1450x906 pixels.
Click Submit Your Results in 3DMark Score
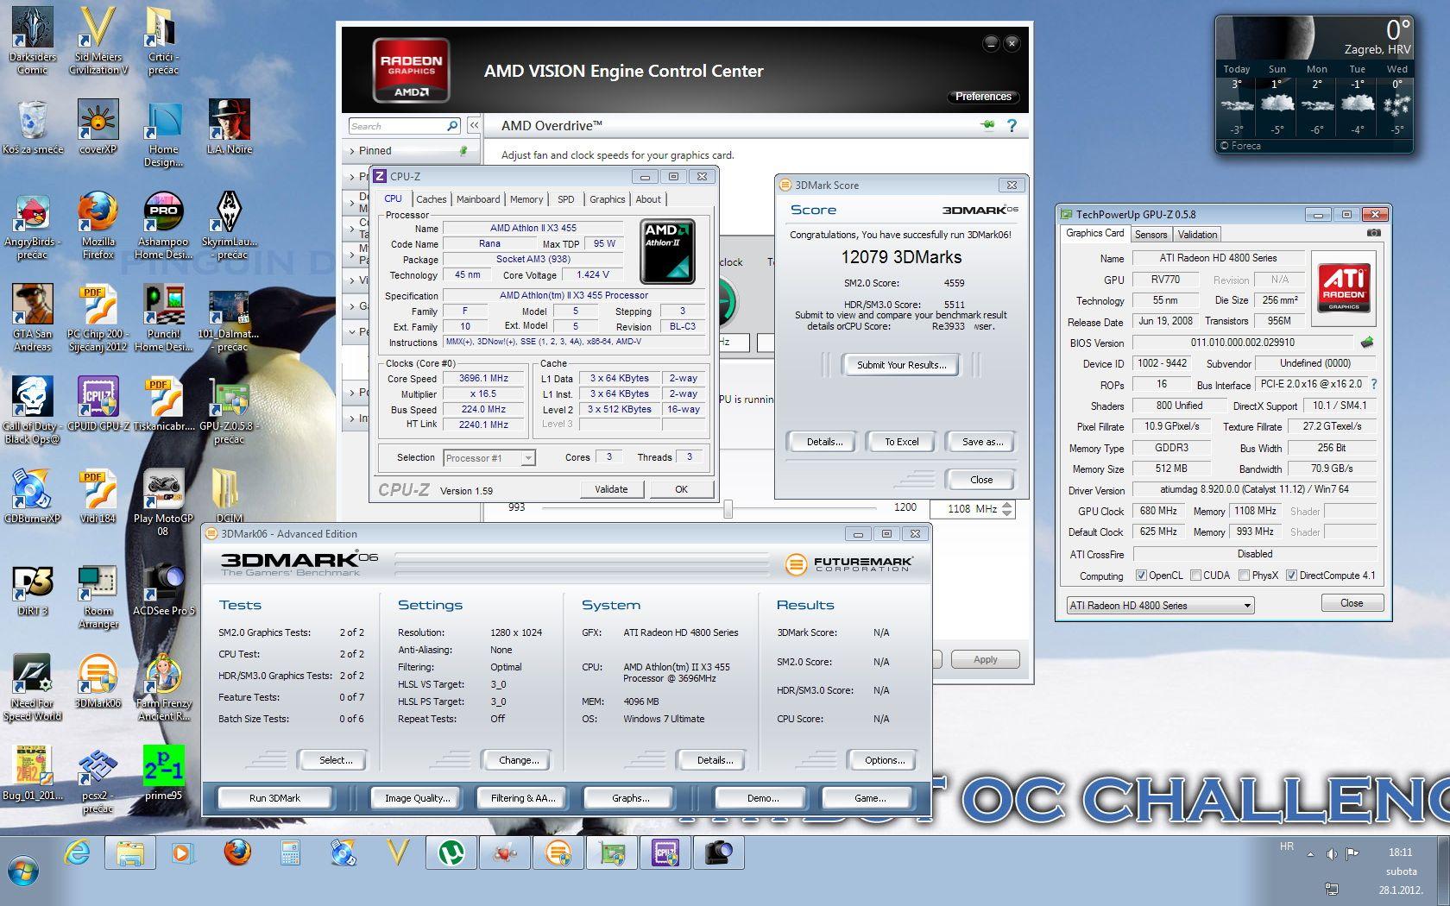click(x=902, y=365)
